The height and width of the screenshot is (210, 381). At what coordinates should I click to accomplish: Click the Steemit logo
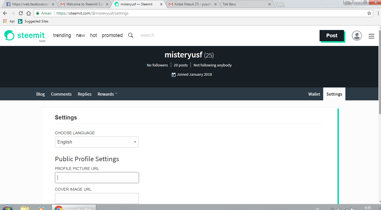click(24, 36)
